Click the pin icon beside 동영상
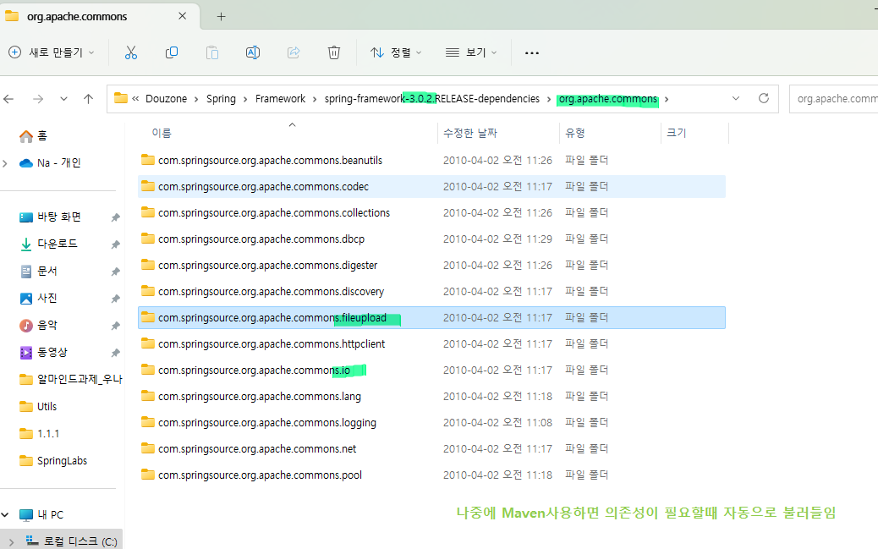 [115, 353]
